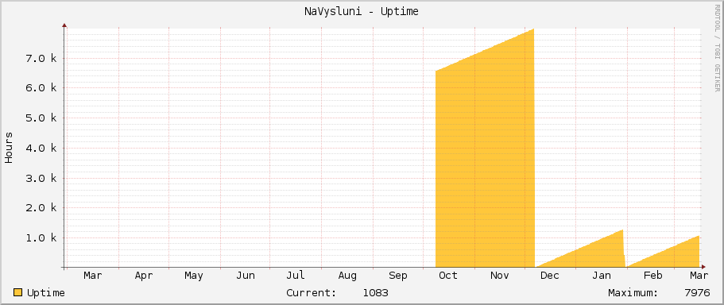Image resolution: width=724 pixels, height=305 pixels.
Task: Click the 'Uptime' legend label
Action: click(46, 293)
